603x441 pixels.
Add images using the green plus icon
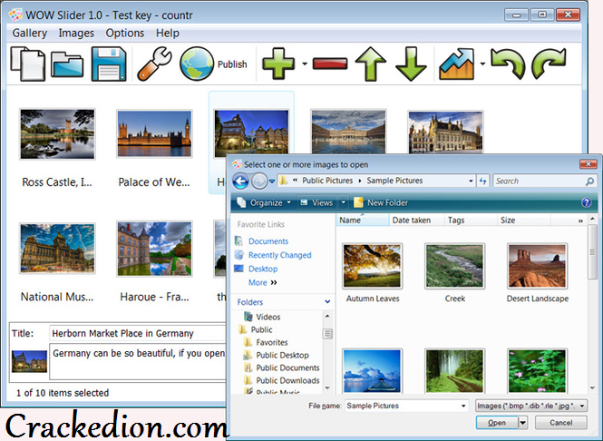278,64
